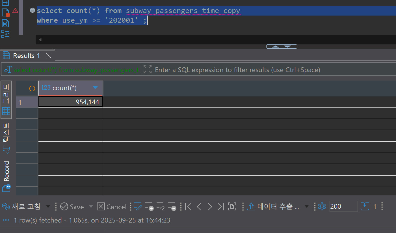Click the add new row icon
This screenshot has width=396, height=233.
tap(149, 207)
